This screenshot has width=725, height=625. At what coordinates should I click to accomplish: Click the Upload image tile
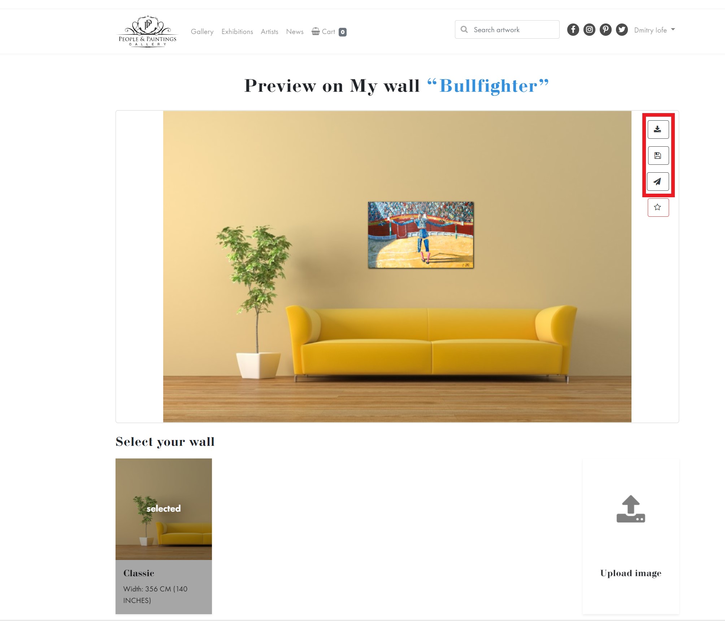631,536
